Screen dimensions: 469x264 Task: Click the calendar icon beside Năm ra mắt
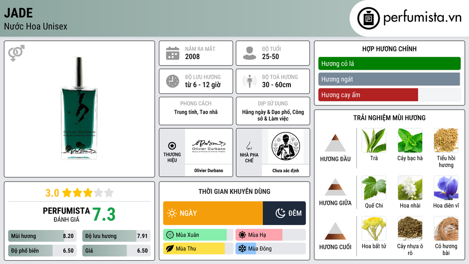tap(173, 53)
